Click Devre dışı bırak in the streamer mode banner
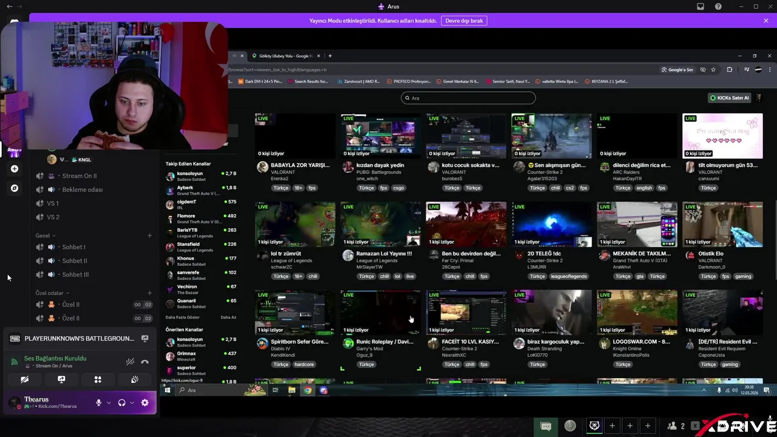 point(464,21)
